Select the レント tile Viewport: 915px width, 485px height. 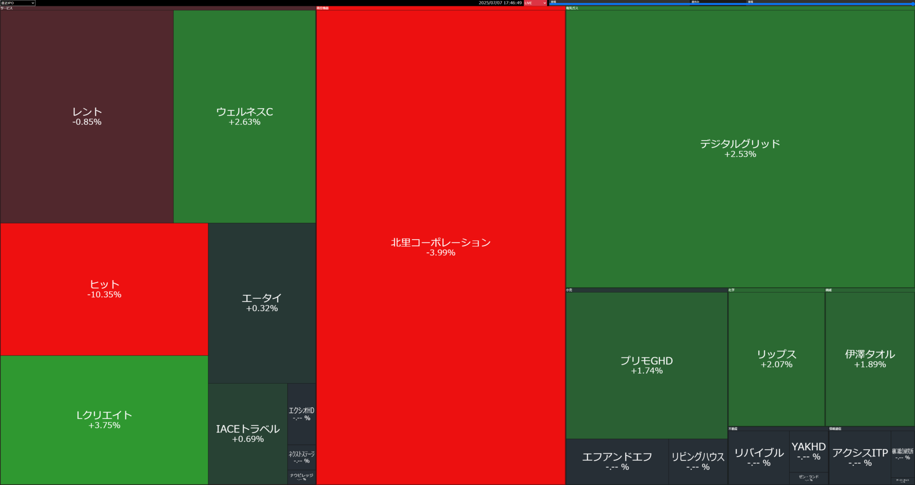point(87,116)
